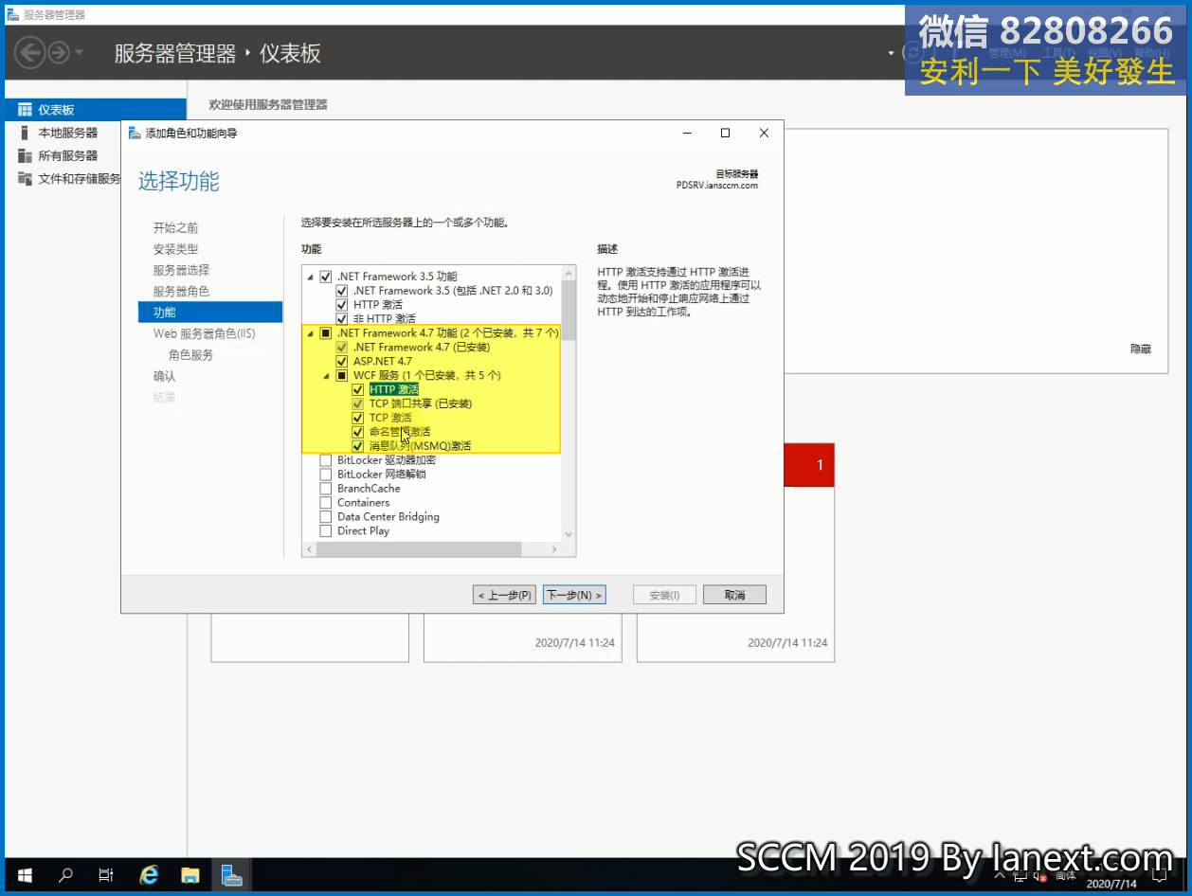Click feature list scroll down arrow
Screen dimensions: 1192x896
(x=569, y=534)
